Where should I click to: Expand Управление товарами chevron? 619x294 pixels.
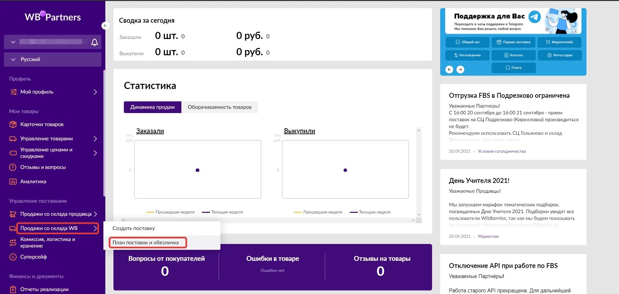pos(95,139)
